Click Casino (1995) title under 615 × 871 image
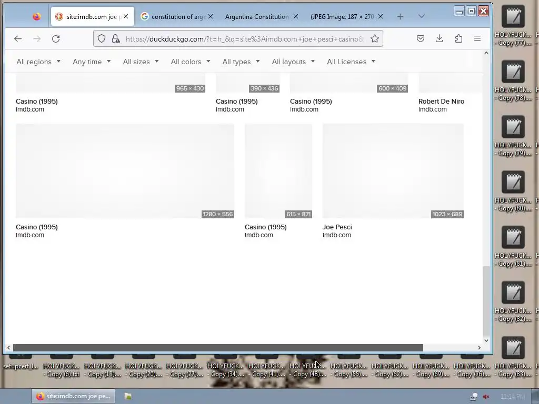Viewport: 539px width, 404px height. [x=265, y=227]
